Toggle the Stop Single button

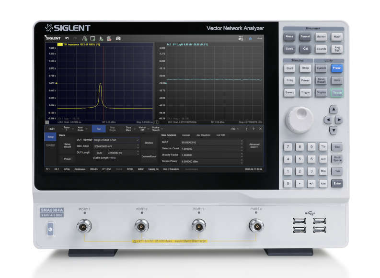[x=113, y=129]
